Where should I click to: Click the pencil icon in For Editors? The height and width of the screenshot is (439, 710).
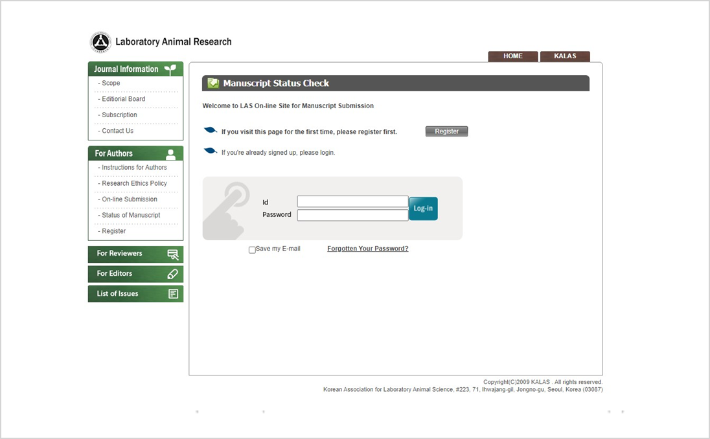pyautogui.click(x=172, y=274)
